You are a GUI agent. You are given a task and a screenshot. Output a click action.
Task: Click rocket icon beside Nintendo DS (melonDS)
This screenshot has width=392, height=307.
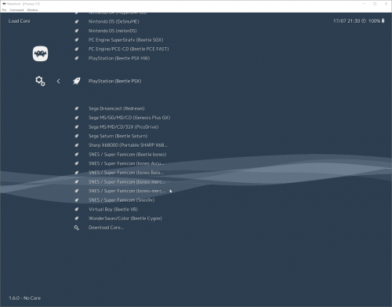pos(77,31)
